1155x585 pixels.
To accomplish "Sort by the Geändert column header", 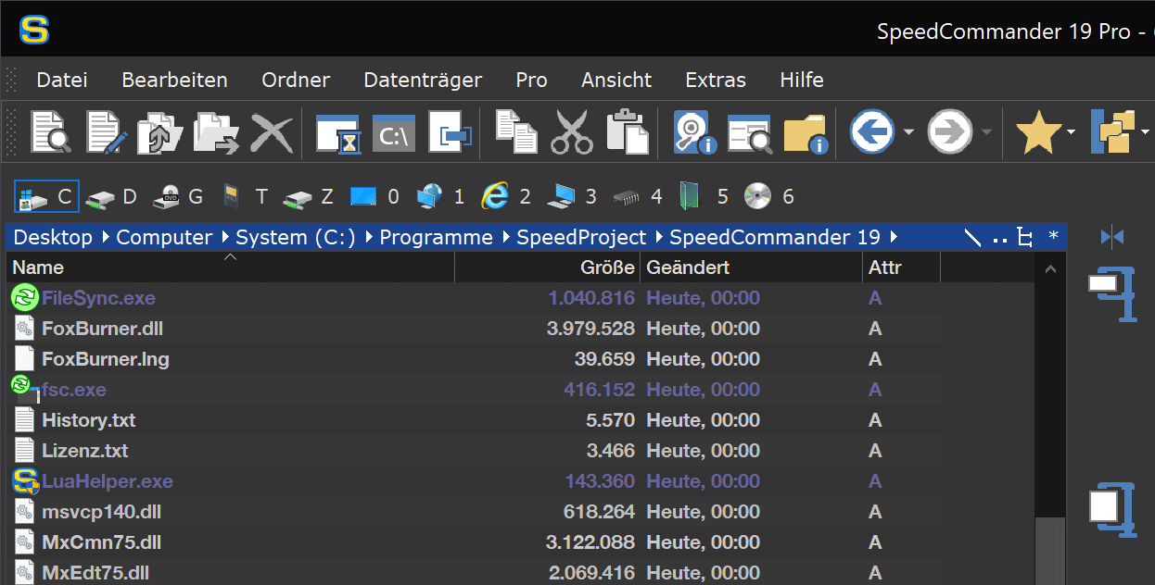I will 752,268.
